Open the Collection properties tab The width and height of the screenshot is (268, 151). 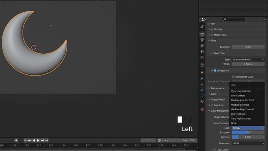[x=202, y=65]
